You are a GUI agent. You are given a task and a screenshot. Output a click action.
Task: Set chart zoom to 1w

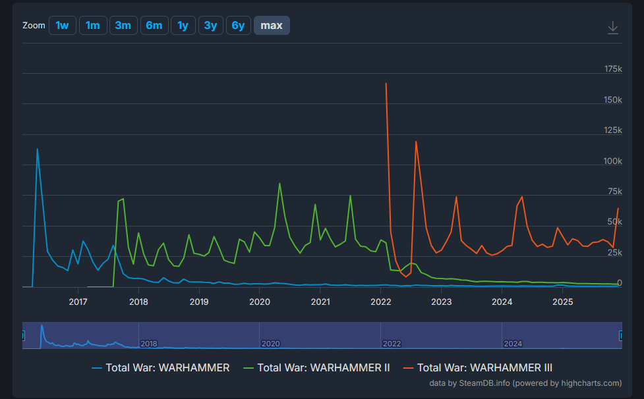click(x=63, y=26)
